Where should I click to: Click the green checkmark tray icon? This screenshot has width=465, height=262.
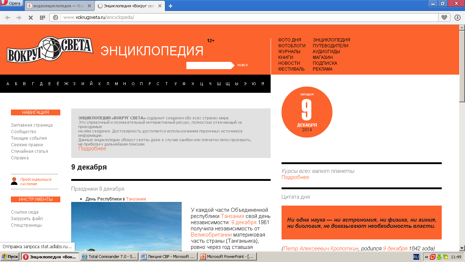(x=445, y=257)
